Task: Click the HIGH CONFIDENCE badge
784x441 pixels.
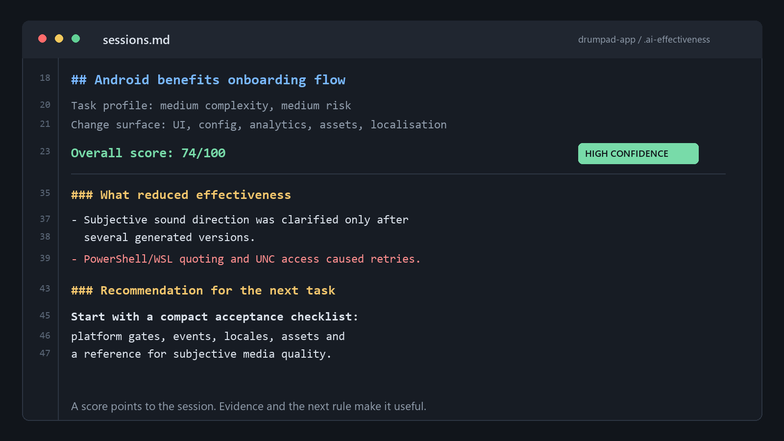Action: [x=638, y=154]
